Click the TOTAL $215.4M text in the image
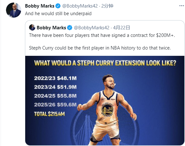The width and height of the screenshot is (185, 146). tap(50, 114)
